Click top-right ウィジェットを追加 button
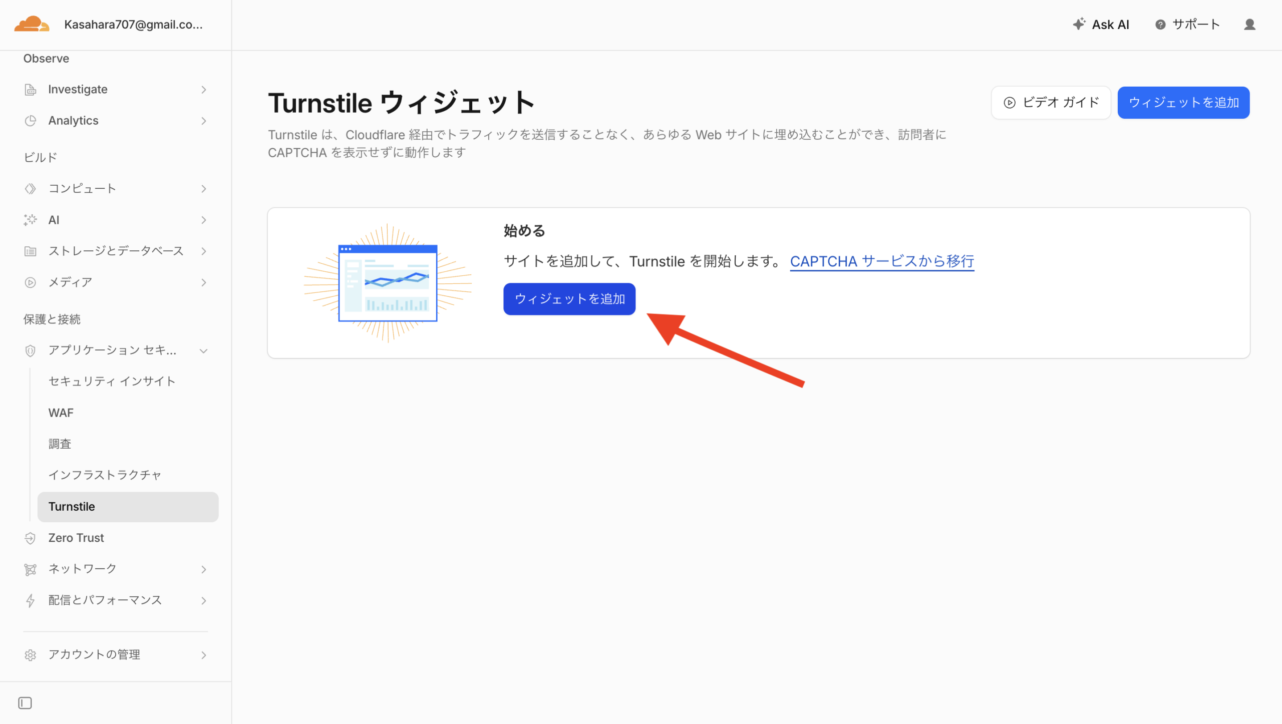 1183,103
